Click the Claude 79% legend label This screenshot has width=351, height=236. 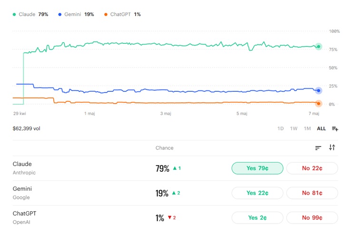(x=33, y=14)
